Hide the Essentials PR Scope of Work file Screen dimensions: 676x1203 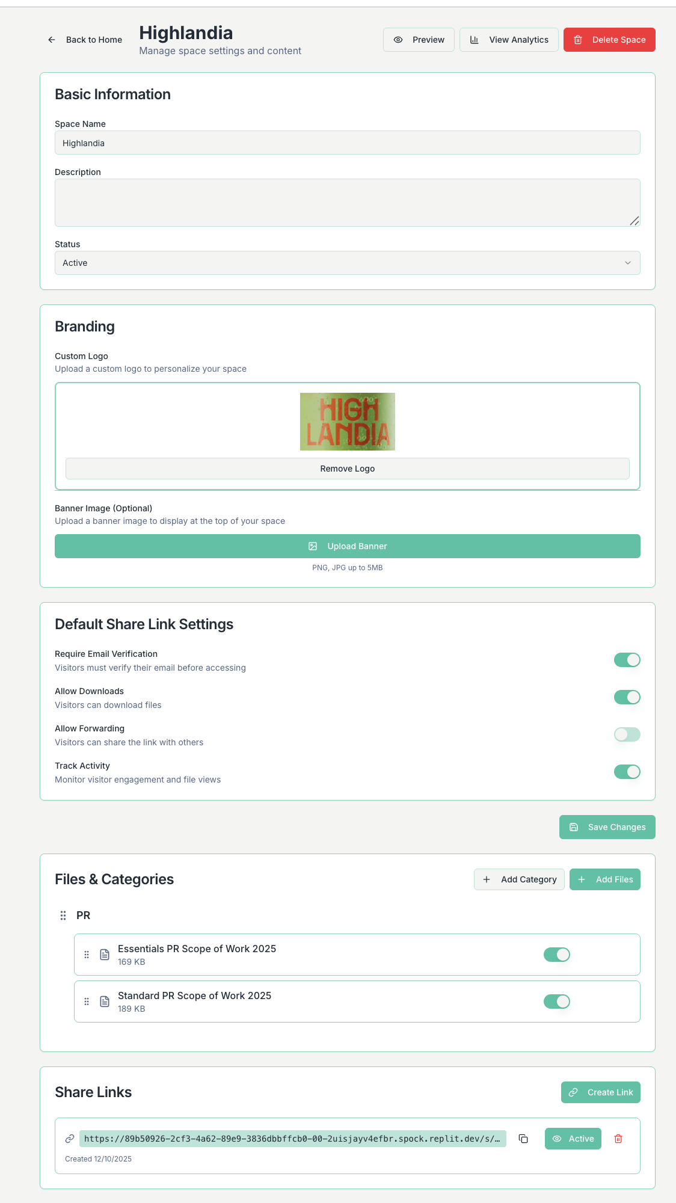pos(556,955)
